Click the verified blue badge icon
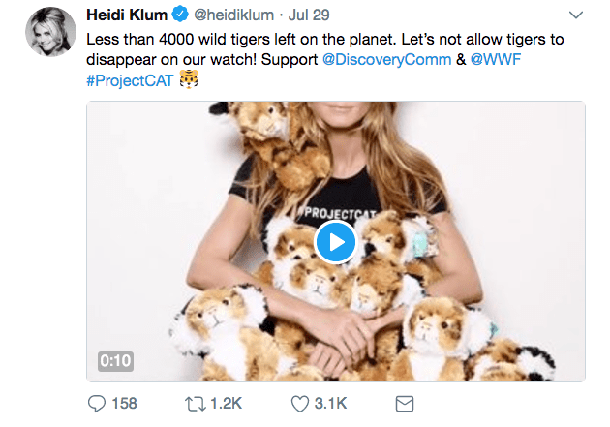Screen dimensions: 610x427 [180, 15]
